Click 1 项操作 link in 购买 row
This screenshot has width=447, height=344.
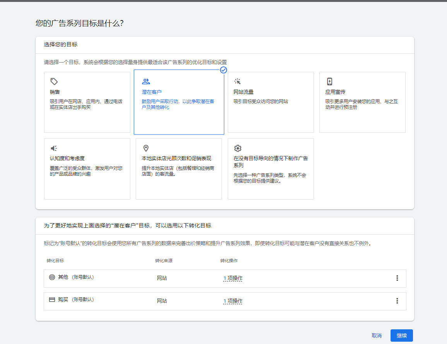tap(233, 301)
